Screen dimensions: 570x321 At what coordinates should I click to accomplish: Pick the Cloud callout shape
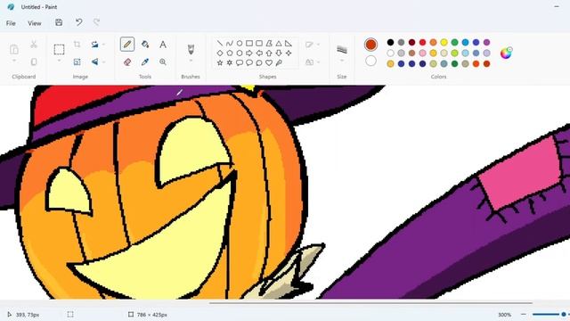click(259, 62)
